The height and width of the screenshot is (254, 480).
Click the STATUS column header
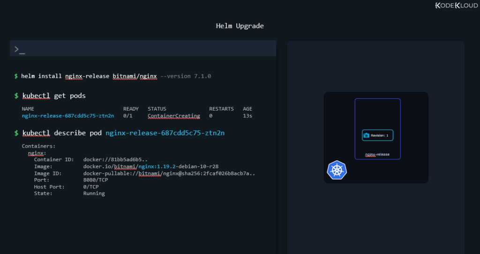click(x=157, y=109)
